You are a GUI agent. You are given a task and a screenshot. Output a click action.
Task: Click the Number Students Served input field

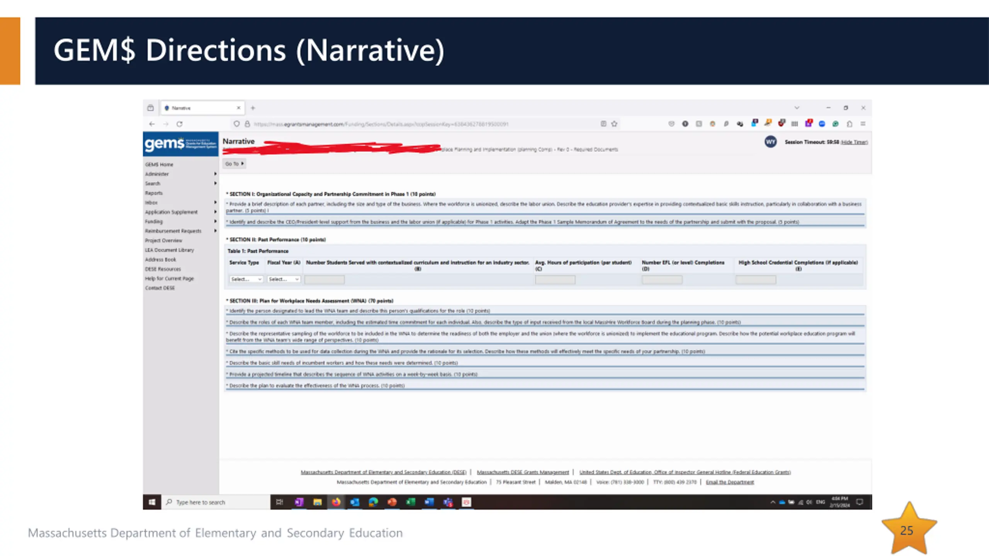[325, 280]
